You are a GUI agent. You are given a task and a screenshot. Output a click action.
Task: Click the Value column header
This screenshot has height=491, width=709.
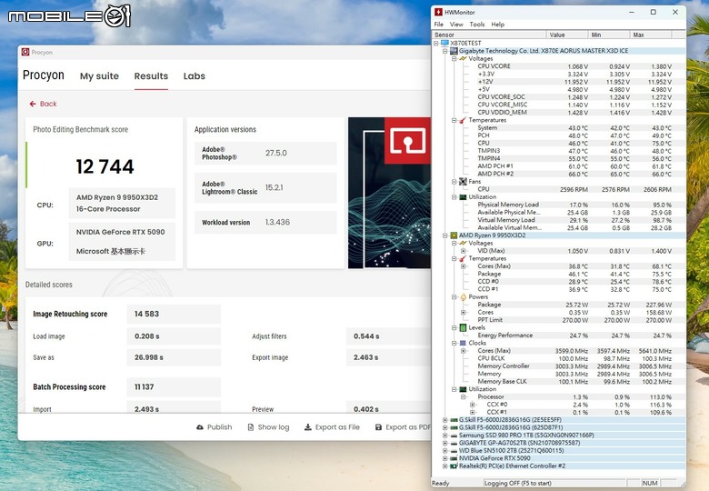coord(567,35)
